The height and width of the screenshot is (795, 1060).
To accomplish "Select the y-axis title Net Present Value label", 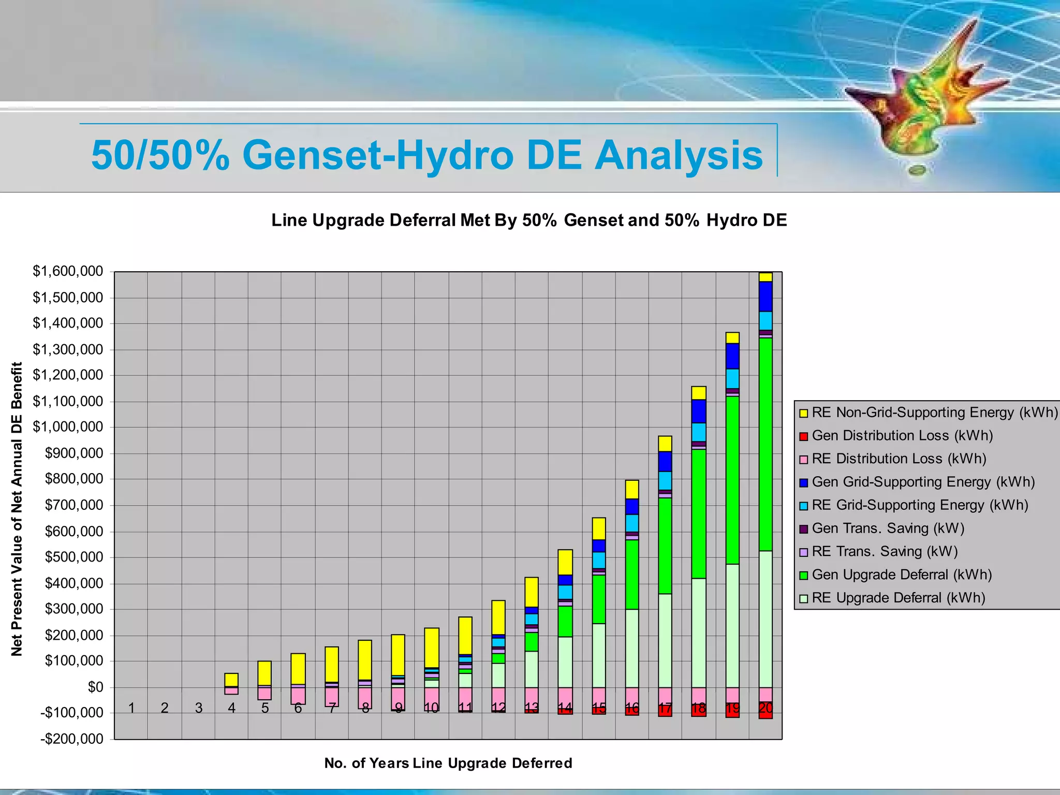I will [17, 509].
